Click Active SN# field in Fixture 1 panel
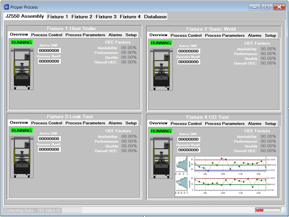 point(49,51)
